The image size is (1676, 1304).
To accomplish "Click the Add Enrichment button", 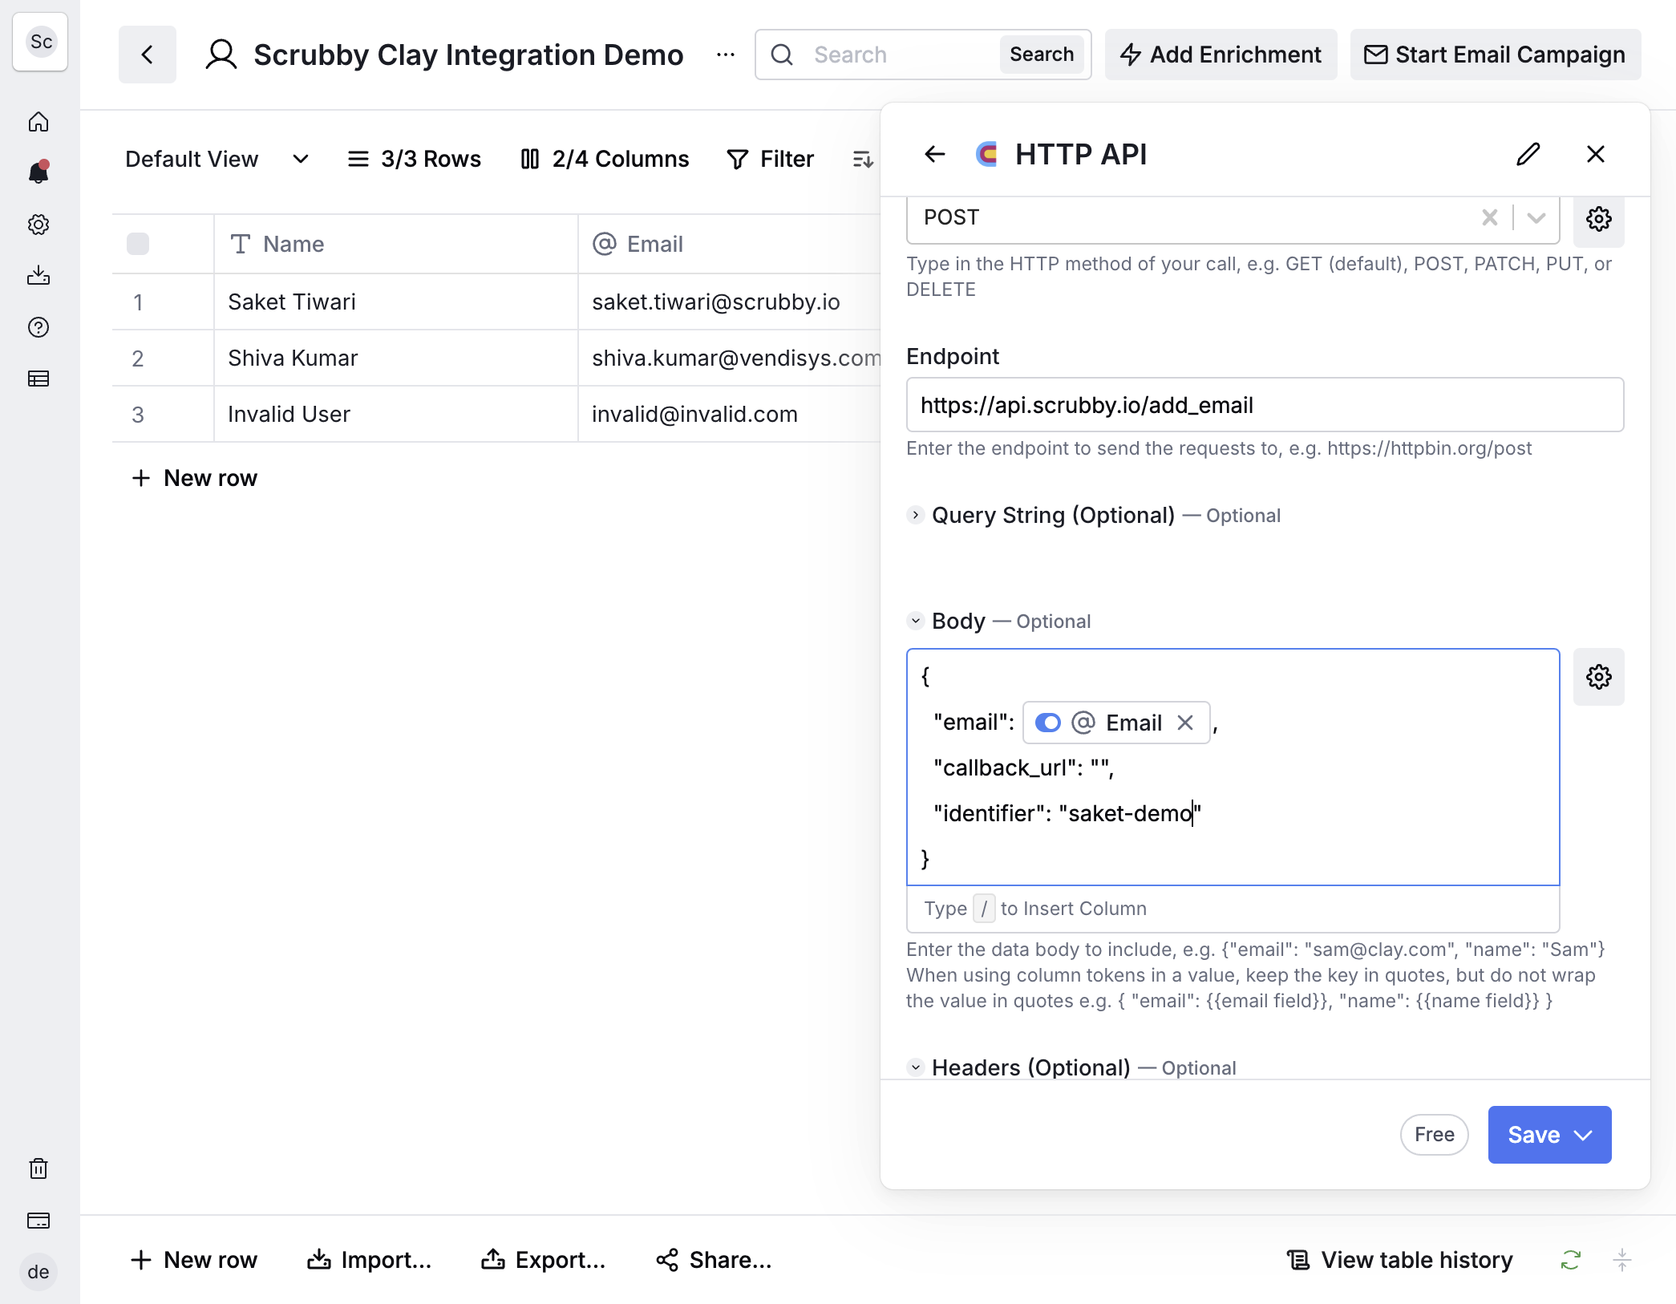I will pos(1221,55).
